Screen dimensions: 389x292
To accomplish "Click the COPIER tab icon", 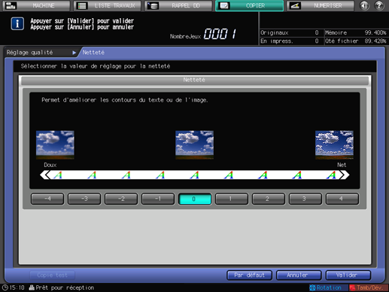I will click(224, 5).
